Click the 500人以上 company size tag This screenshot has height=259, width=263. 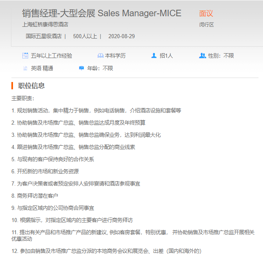(x=85, y=36)
